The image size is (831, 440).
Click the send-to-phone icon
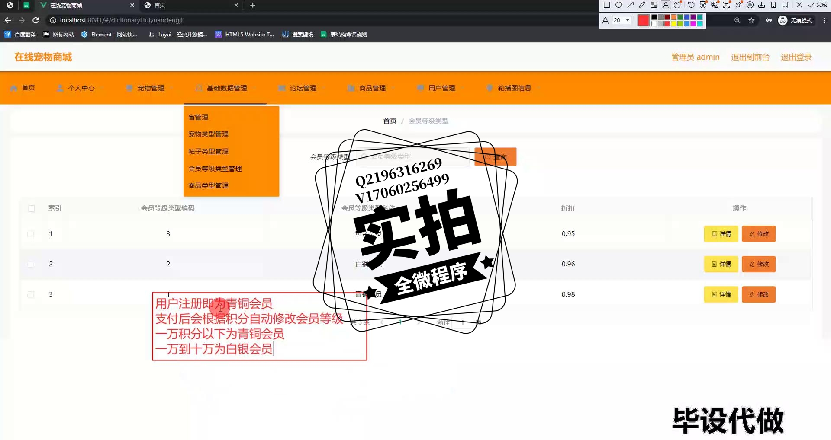tap(773, 5)
